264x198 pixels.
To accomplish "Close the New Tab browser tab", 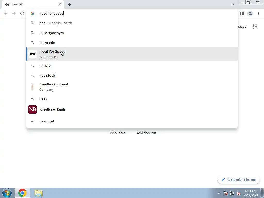I will pyautogui.click(x=60, y=4).
